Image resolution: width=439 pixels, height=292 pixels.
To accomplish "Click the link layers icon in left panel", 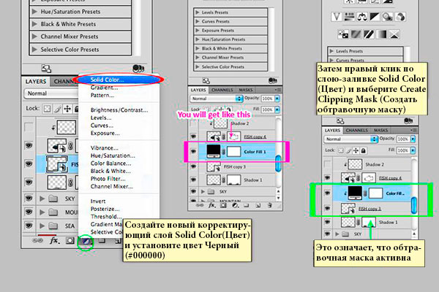I will [37, 241].
